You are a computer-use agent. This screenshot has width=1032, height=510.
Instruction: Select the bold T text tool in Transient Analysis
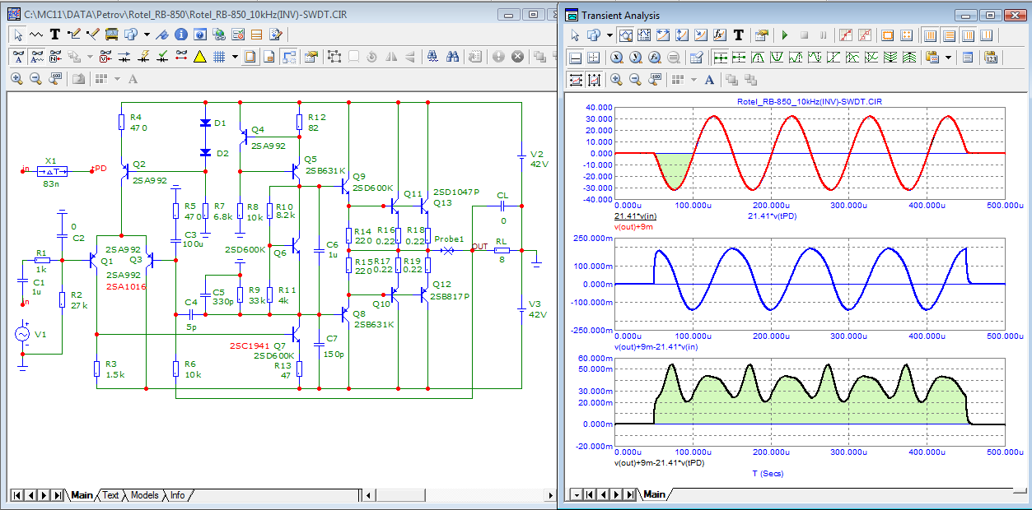[x=739, y=35]
